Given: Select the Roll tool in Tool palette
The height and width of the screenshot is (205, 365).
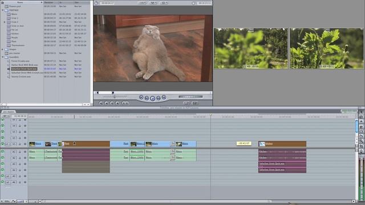Looking at the screenshot, I should click(361, 126).
